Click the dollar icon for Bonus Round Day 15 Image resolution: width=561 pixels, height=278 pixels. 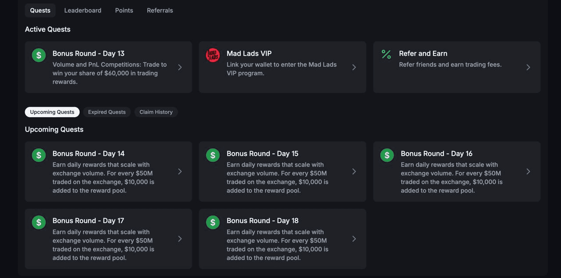click(x=213, y=155)
